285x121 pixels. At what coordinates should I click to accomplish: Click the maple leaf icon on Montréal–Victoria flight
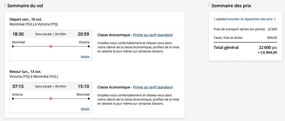(51, 46)
